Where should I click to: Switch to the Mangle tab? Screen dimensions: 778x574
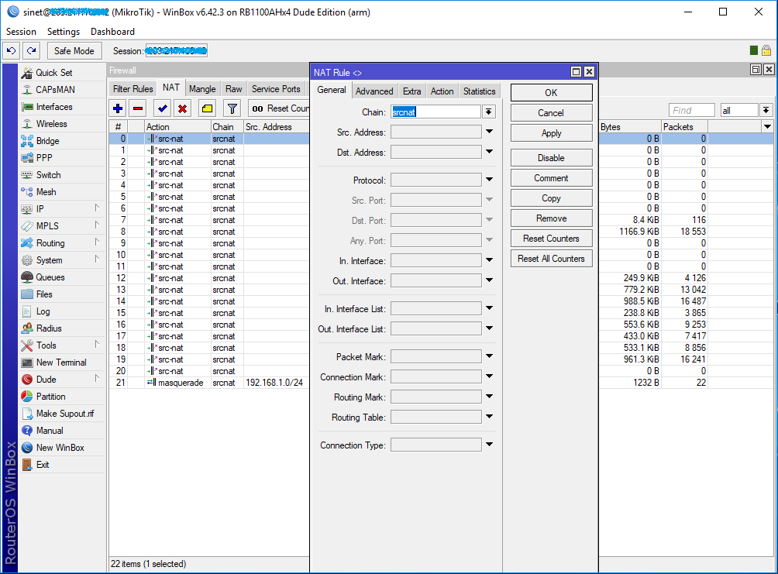202,89
